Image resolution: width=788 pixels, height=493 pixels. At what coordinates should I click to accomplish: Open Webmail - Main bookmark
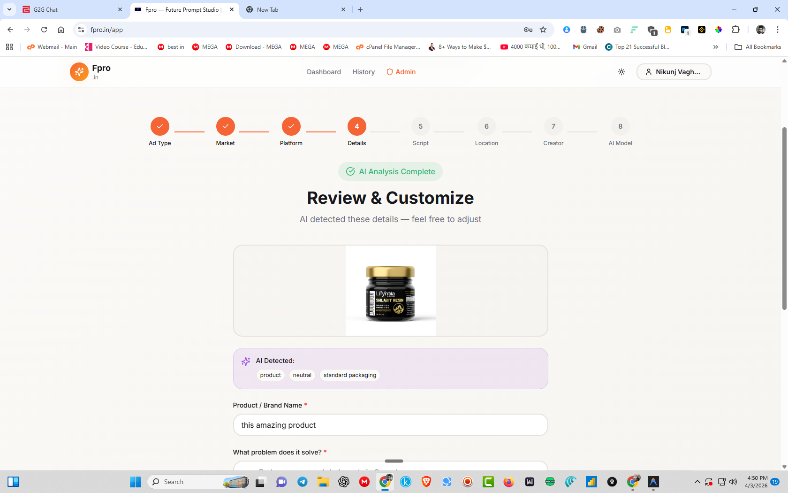pos(52,47)
